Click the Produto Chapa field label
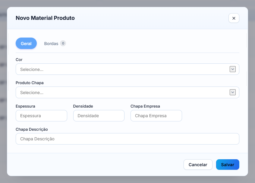 coord(30,83)
